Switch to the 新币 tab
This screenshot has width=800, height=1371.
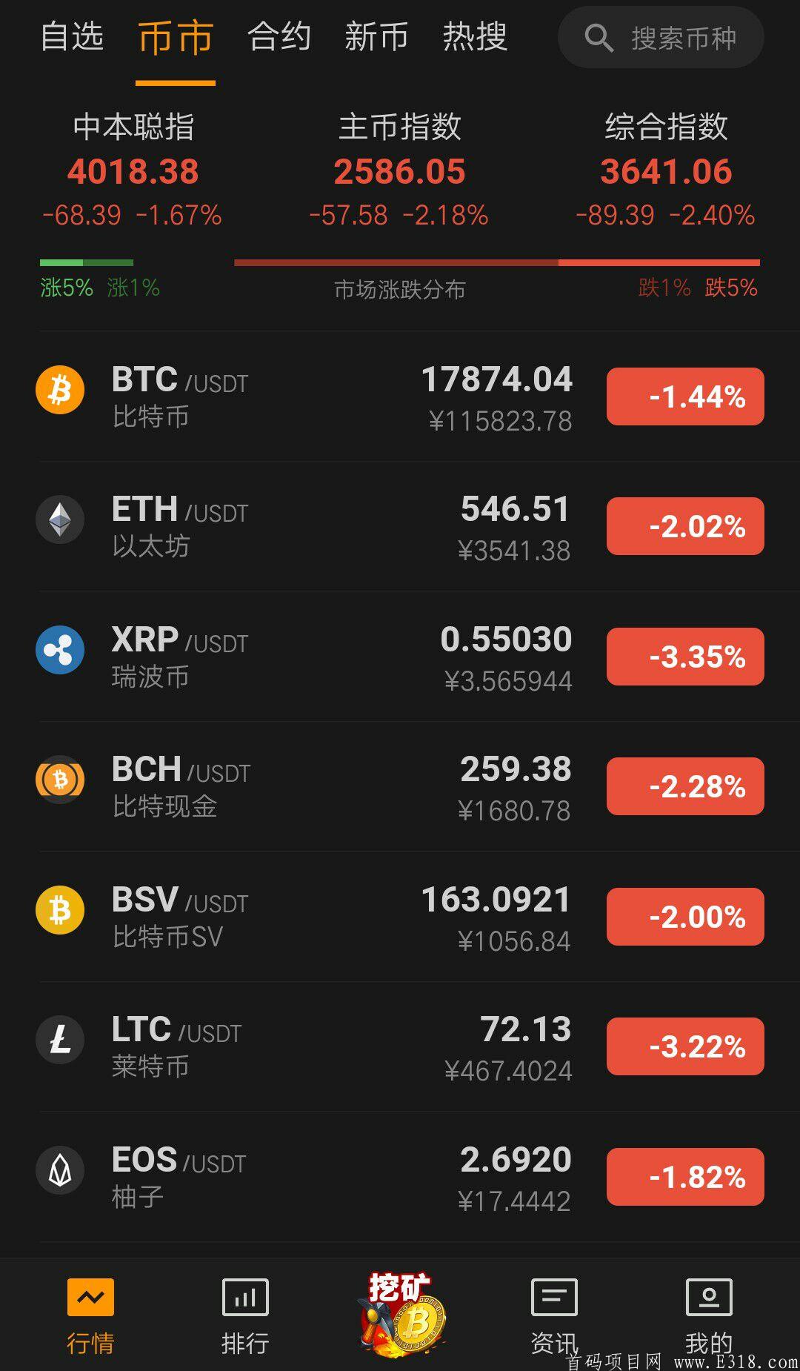pos(377,37)
